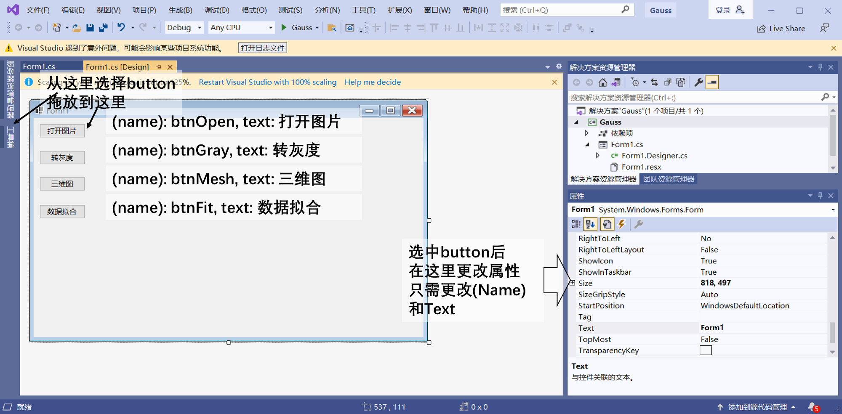Select the 数据拟合 button on the form
The image size is (842, 414).
[x=62, y=212]
